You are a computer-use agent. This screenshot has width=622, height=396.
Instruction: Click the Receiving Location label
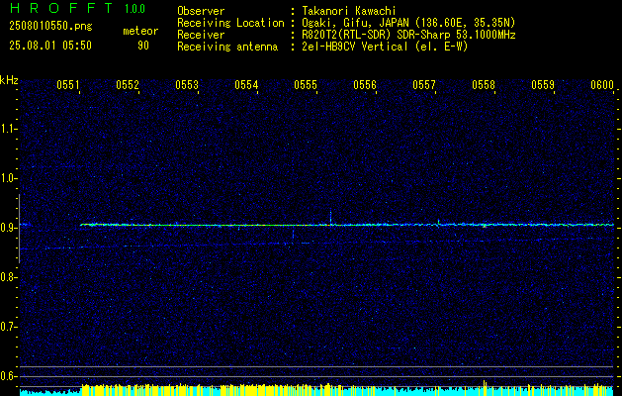click(x=230, y=23)
